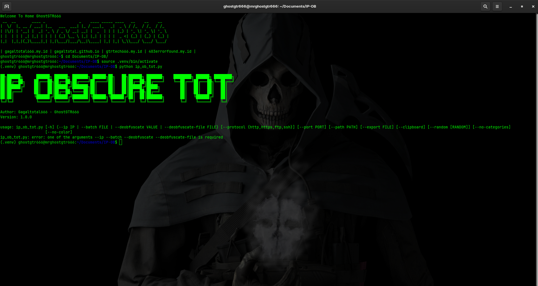
Task: Click the 403errorfound.my.id text
Action: click(x=170, y=52)
